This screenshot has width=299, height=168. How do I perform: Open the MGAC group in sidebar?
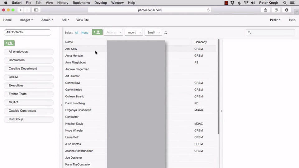[x=29, y=102]
